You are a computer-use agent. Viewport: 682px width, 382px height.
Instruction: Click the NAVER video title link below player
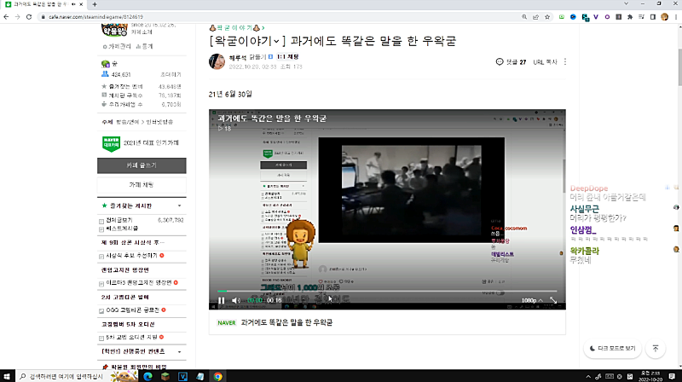click(x=286, y=322)
